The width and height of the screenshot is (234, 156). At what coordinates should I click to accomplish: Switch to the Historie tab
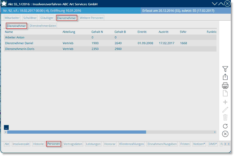pos(38,144)
